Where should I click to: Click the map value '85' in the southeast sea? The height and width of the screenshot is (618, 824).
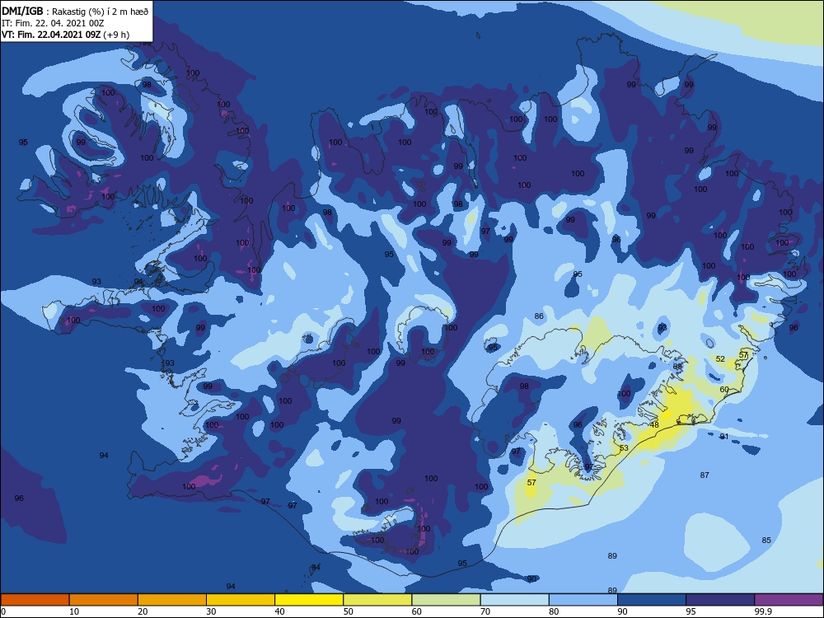tap(766, 540)
